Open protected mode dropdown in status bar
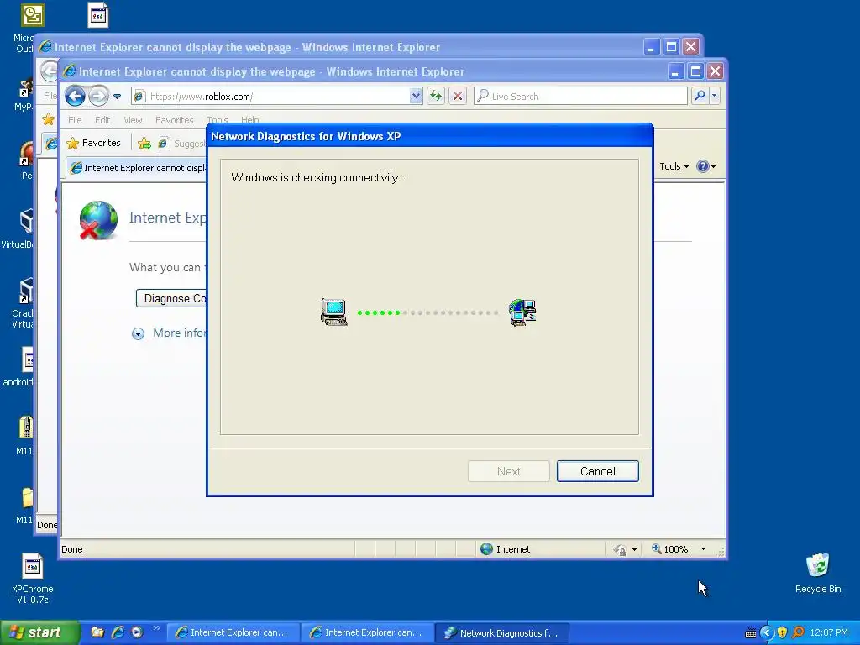Viewport: 860px width, 645px height. [635, 549]
